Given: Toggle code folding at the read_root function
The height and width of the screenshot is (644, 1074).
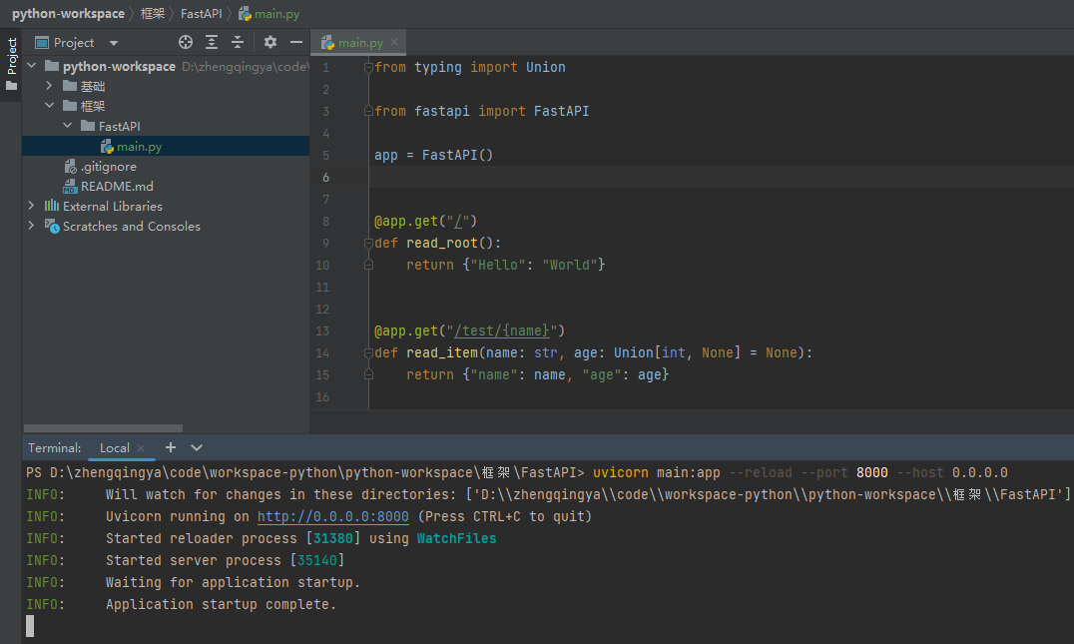Looking at the screenshot, I should tap(368, 243).
